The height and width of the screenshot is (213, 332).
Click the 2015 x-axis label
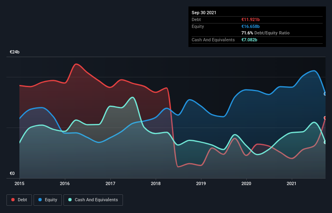pos(19,183)
